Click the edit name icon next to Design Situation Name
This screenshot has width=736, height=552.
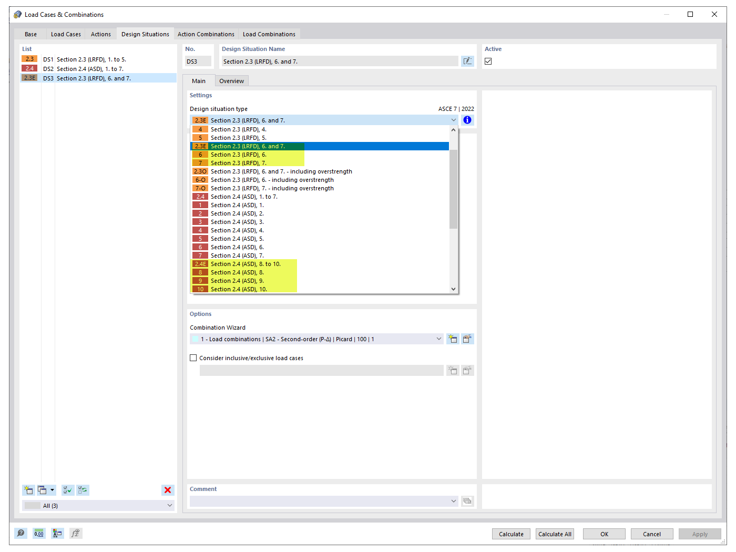point(467,62)
